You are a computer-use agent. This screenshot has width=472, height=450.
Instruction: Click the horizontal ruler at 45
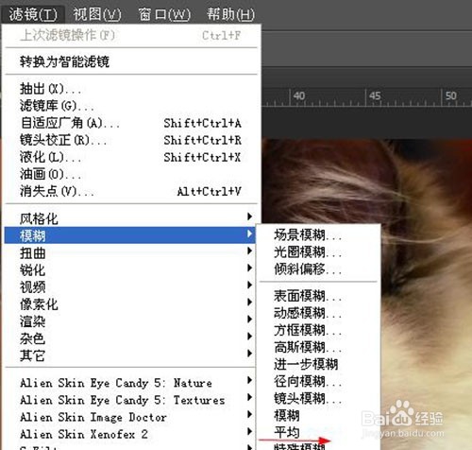(x=374, y=95)
